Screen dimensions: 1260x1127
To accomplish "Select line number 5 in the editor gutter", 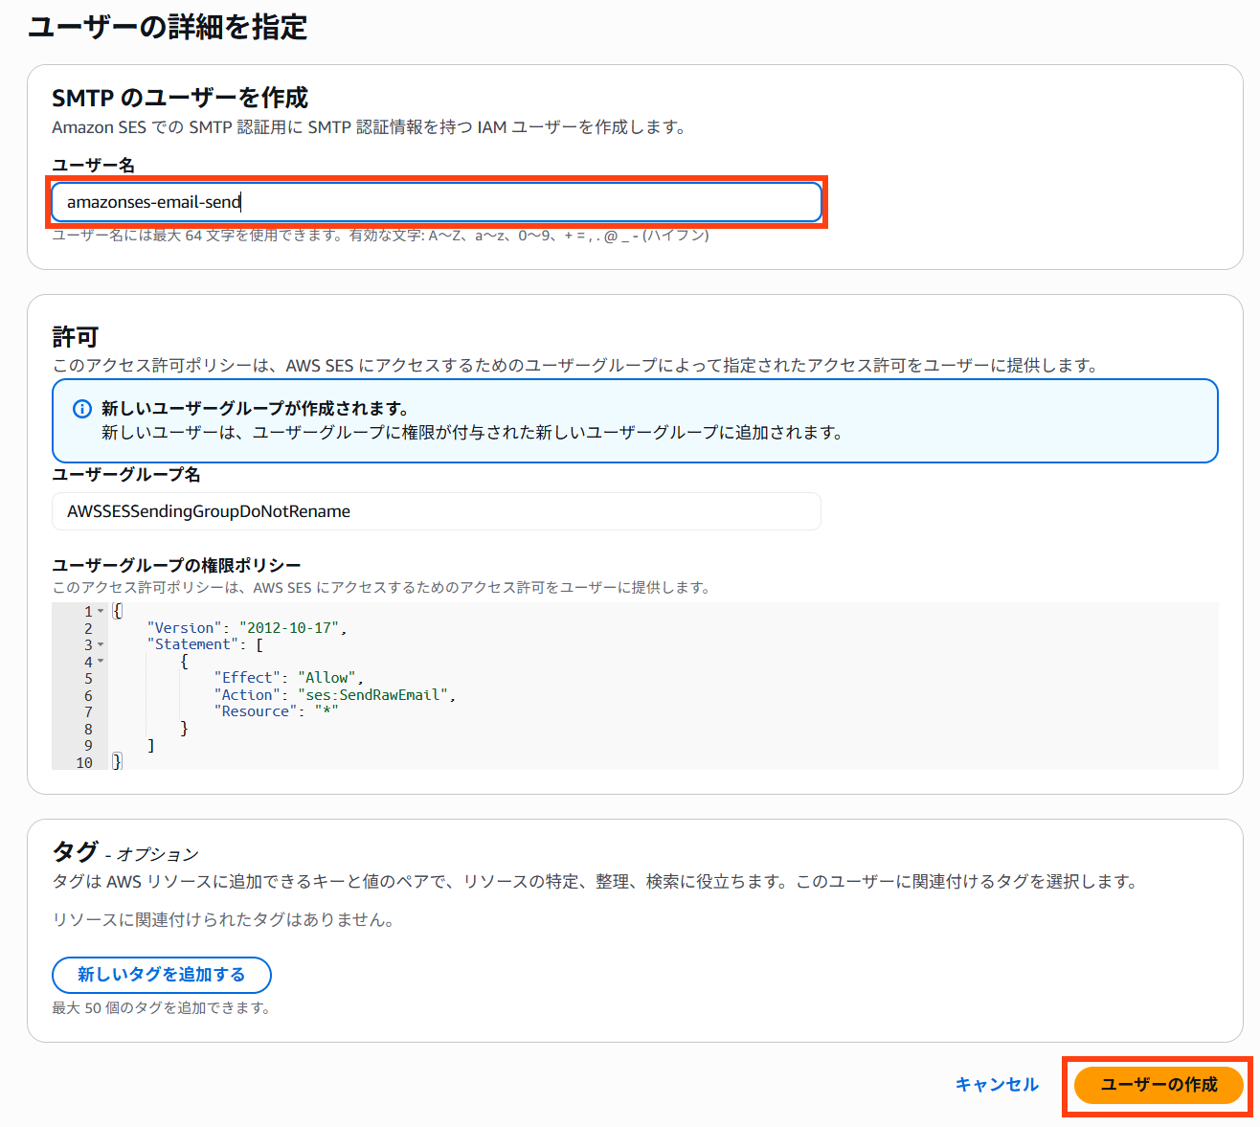I will point(88,679).
